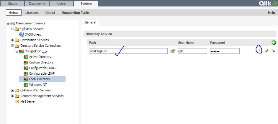This screenshot has height=124, width=278.
Task: Select the General tab
Action: (x=90, y=22)
